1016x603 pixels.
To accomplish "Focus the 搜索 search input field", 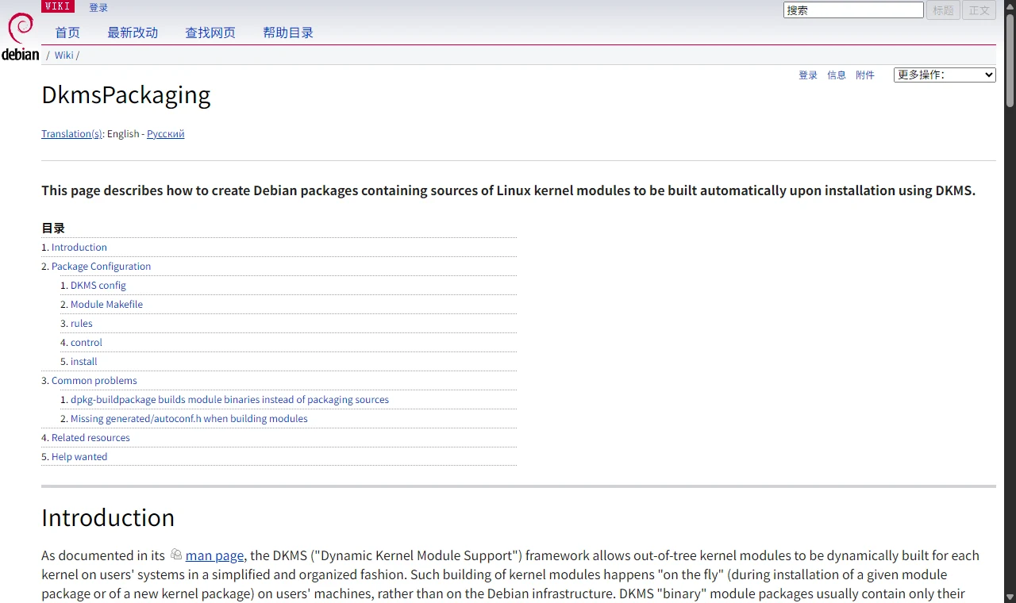I will 853,10.
